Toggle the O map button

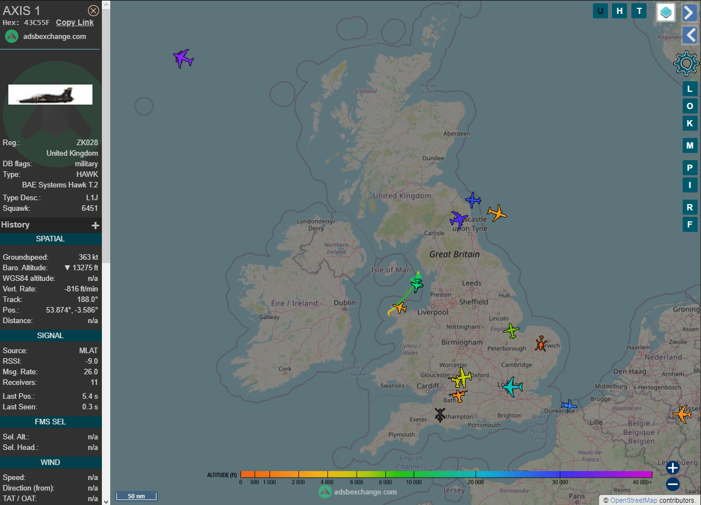coord(690,106)
